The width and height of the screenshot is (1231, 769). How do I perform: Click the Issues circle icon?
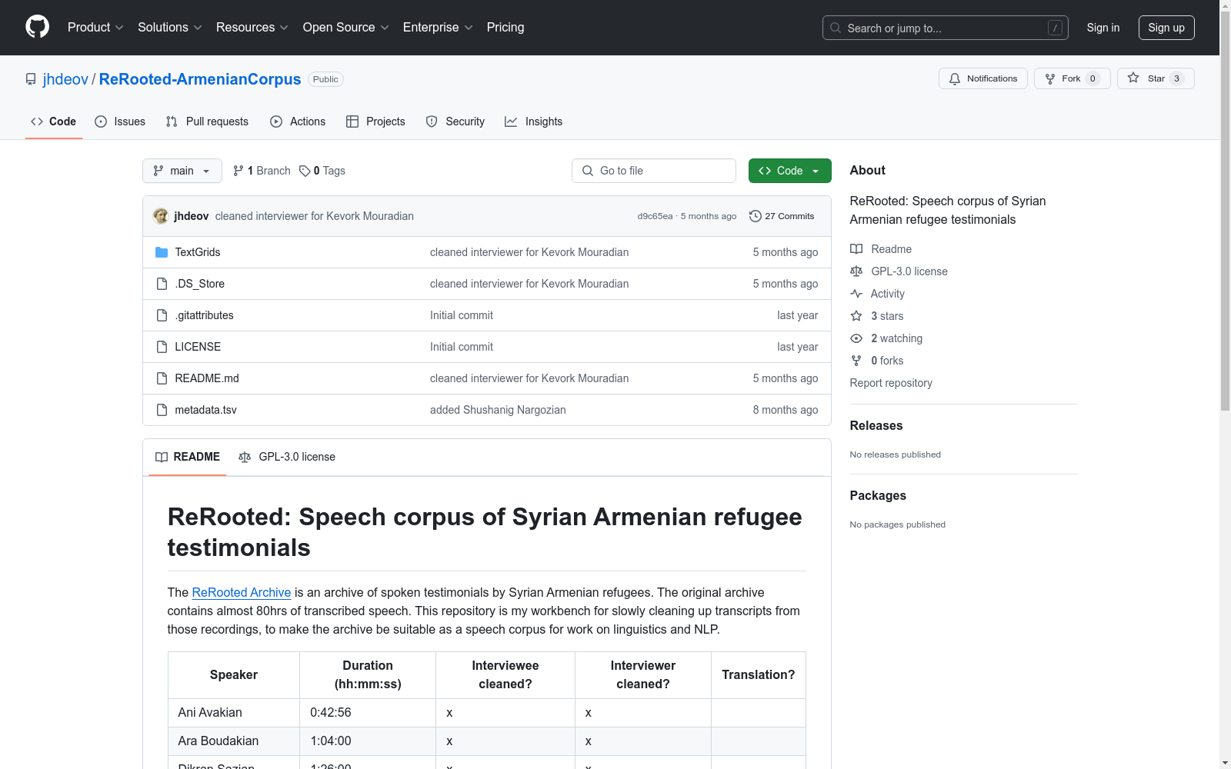101,122
